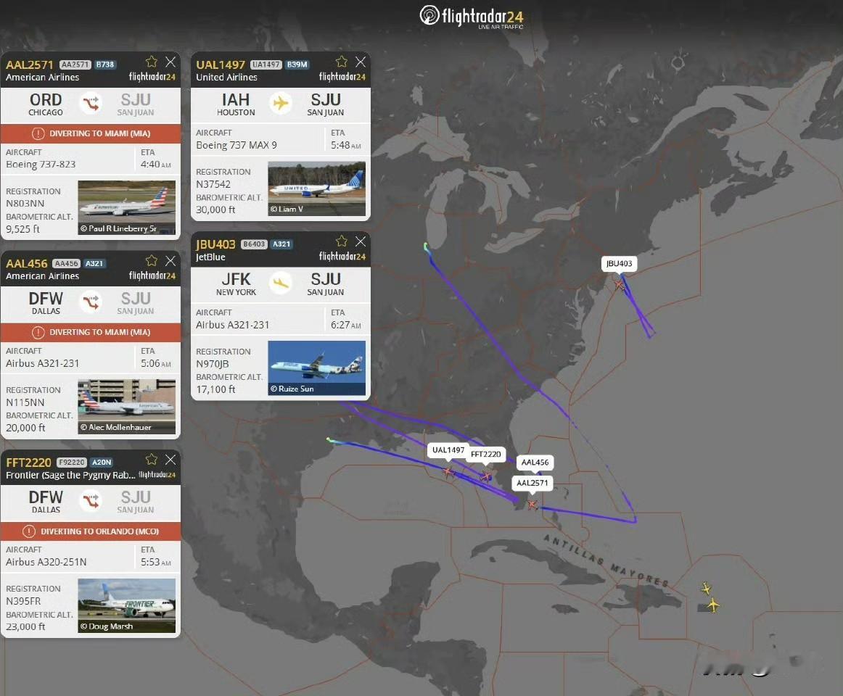Click the diverted route icon on AAL456 card
This screenshot has height=696, width=843.
click(x=91, y=302)
